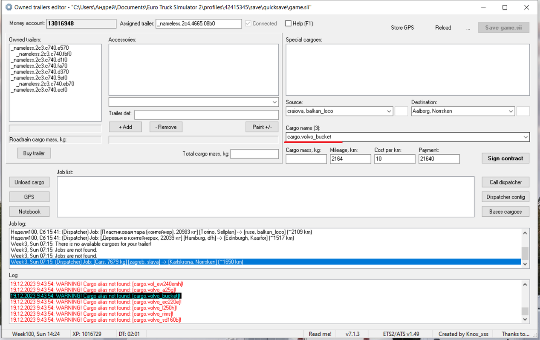Click the Assigned trailer field

(199, 23)
